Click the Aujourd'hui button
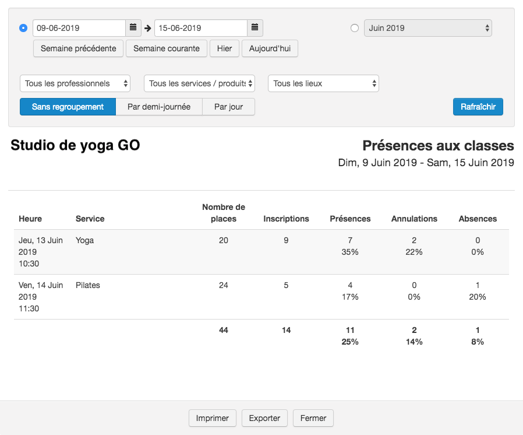This screenshot has width=523, height=435. point(270,49)
